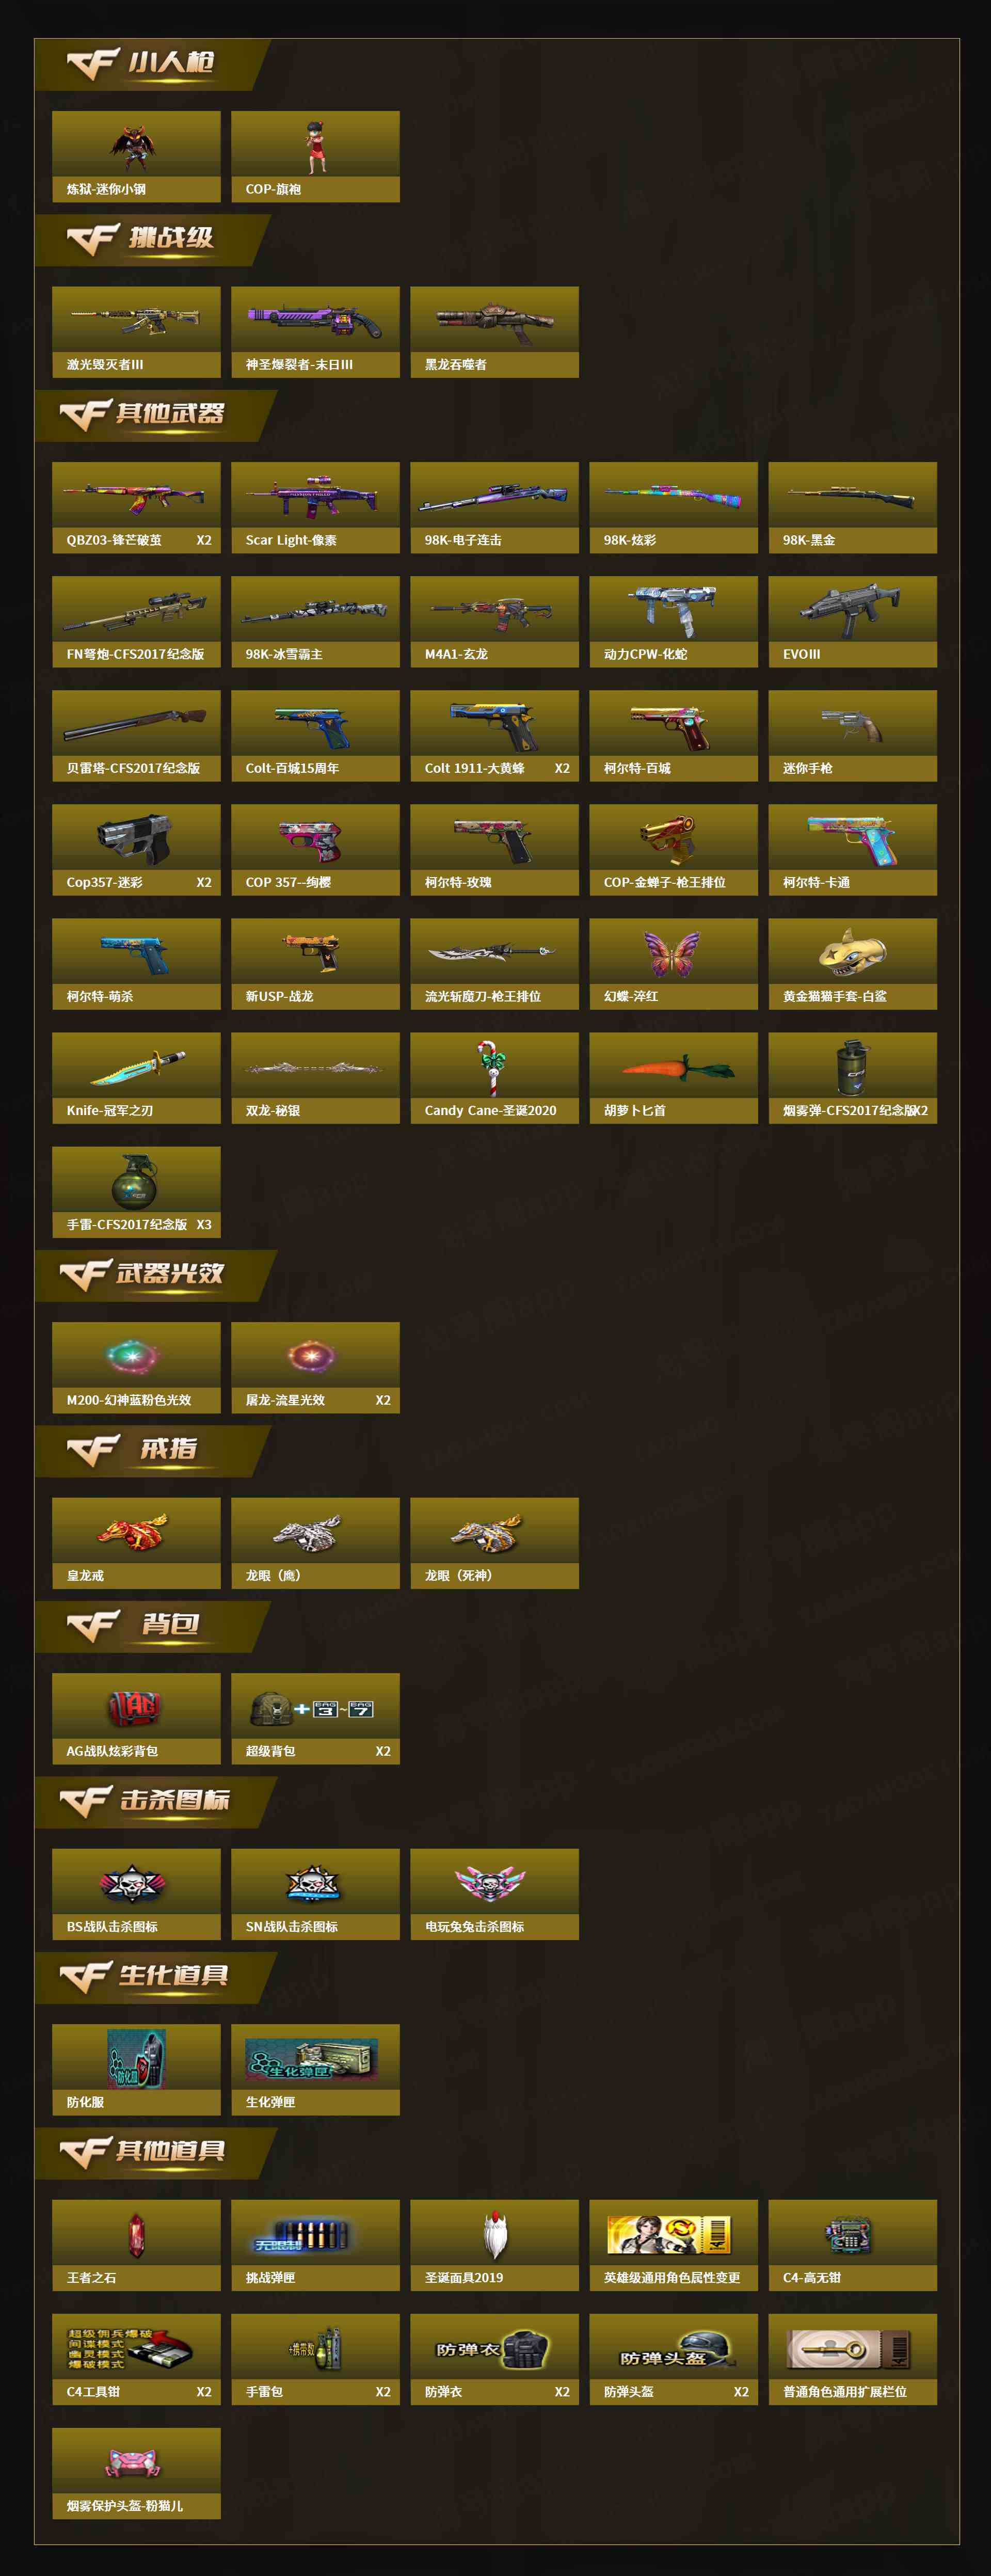Select the 王者之石 red gem item
991x2576 pixels.
click(136, 2245)
